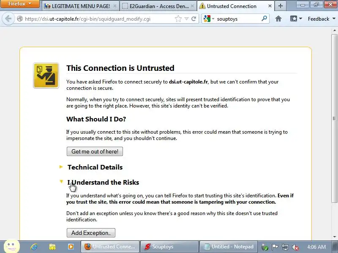Open the URL history dropdown arrow

(186, 19)
